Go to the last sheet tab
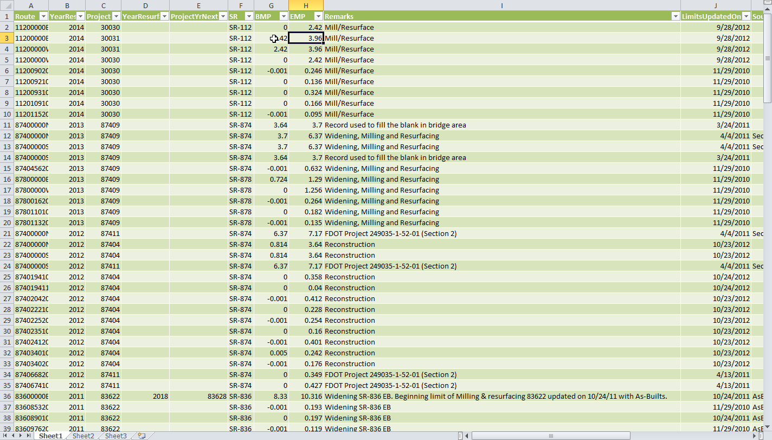This screenshot has width=772, height=440. (29, 436)
